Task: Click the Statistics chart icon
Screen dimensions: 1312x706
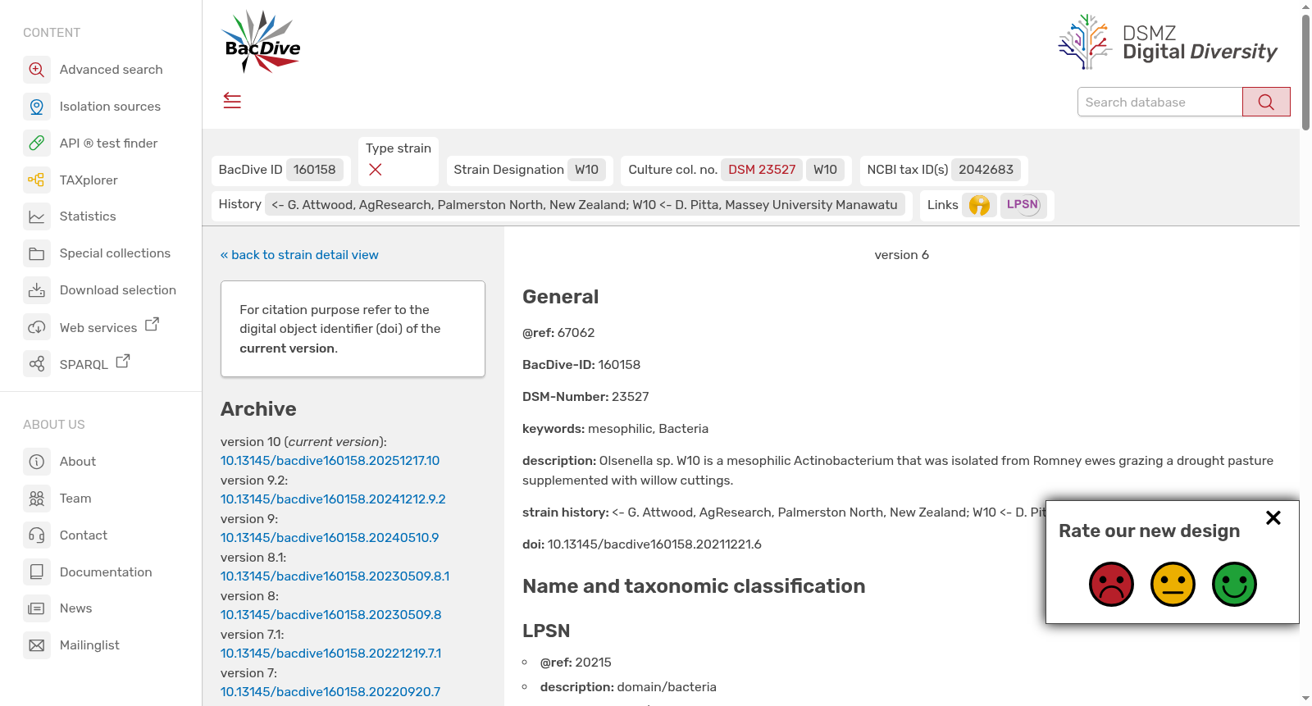Action: (x=37, y=216)
